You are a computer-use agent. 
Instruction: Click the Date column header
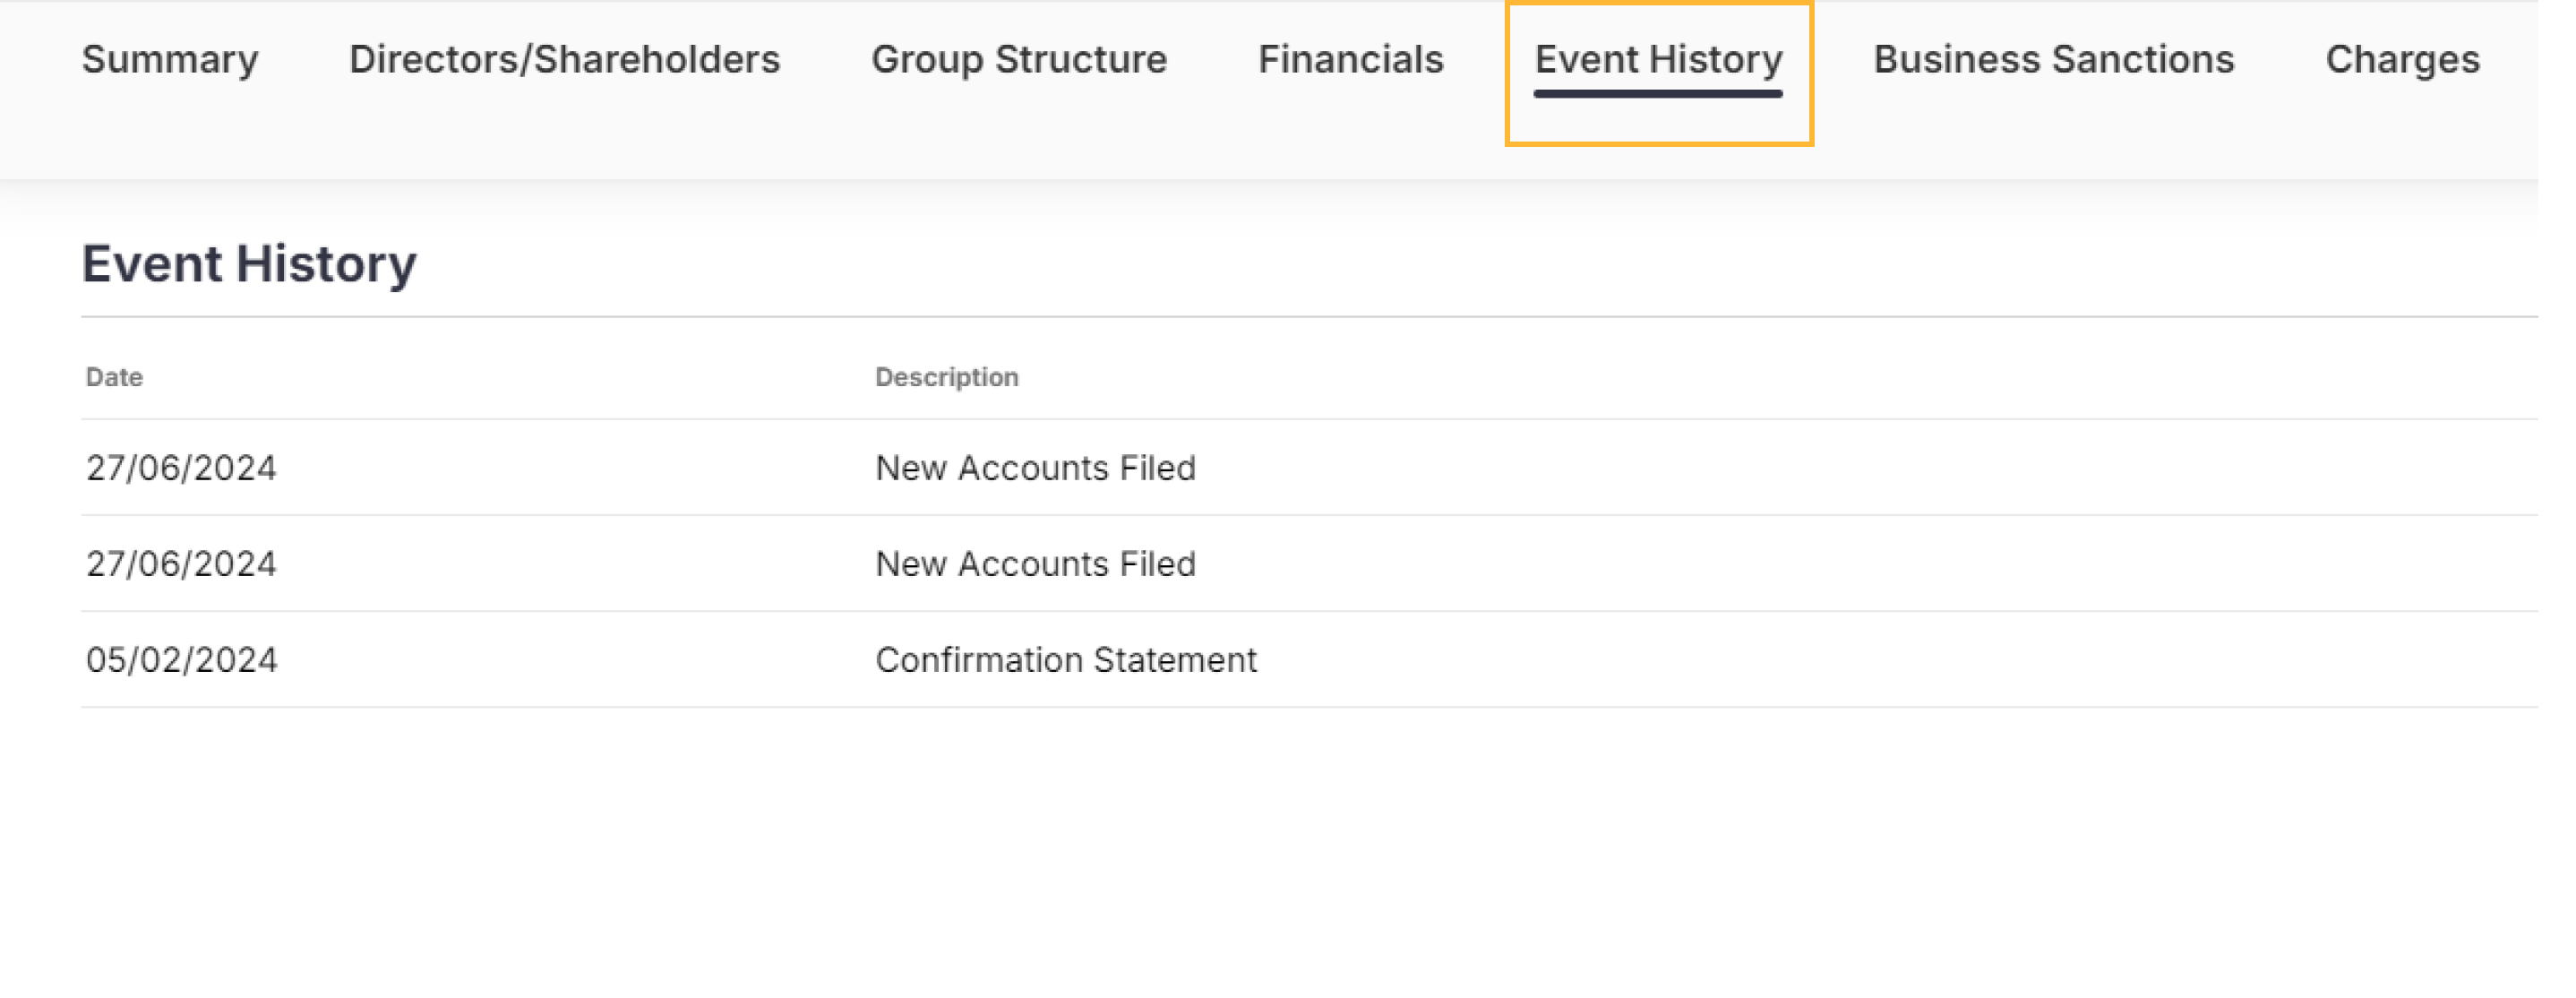click(x=114, y=377)
